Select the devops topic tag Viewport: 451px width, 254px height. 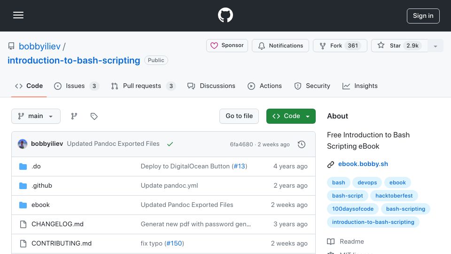(367, 183)
